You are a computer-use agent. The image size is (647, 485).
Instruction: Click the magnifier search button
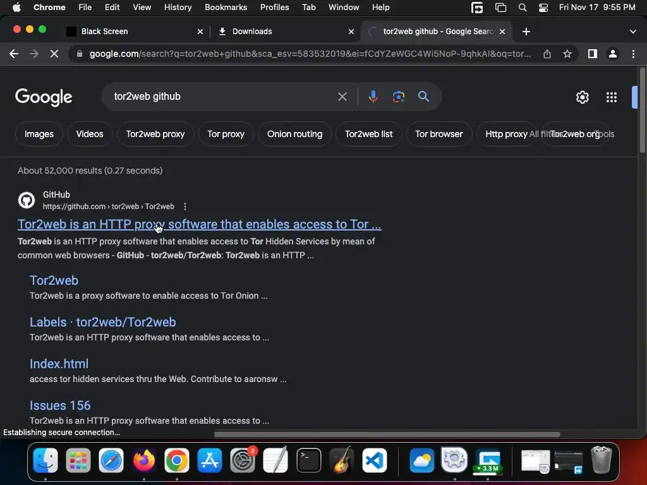[x=423, y=97]
